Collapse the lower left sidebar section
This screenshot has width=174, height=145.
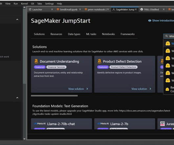point(17,98)
